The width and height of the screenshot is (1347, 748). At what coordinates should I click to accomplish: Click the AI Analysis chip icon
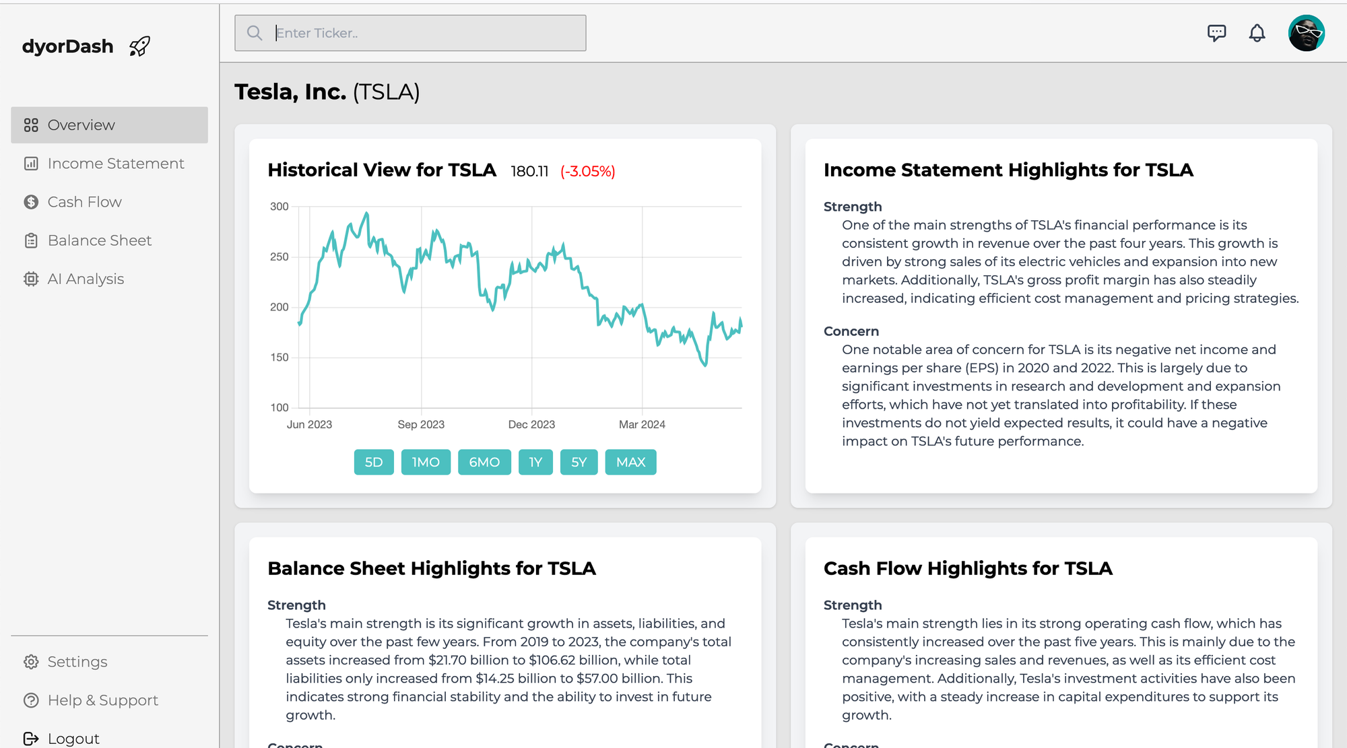coord(31,279)
